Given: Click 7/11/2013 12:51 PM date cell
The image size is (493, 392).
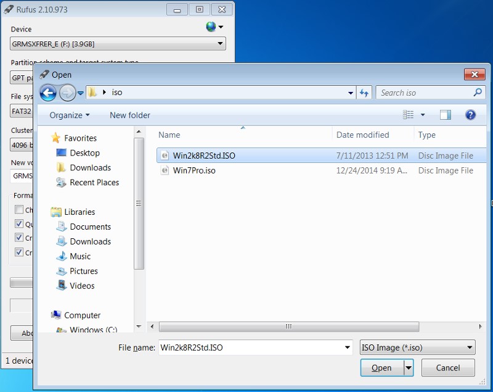Looking at the screenshot, I should 372,156.
